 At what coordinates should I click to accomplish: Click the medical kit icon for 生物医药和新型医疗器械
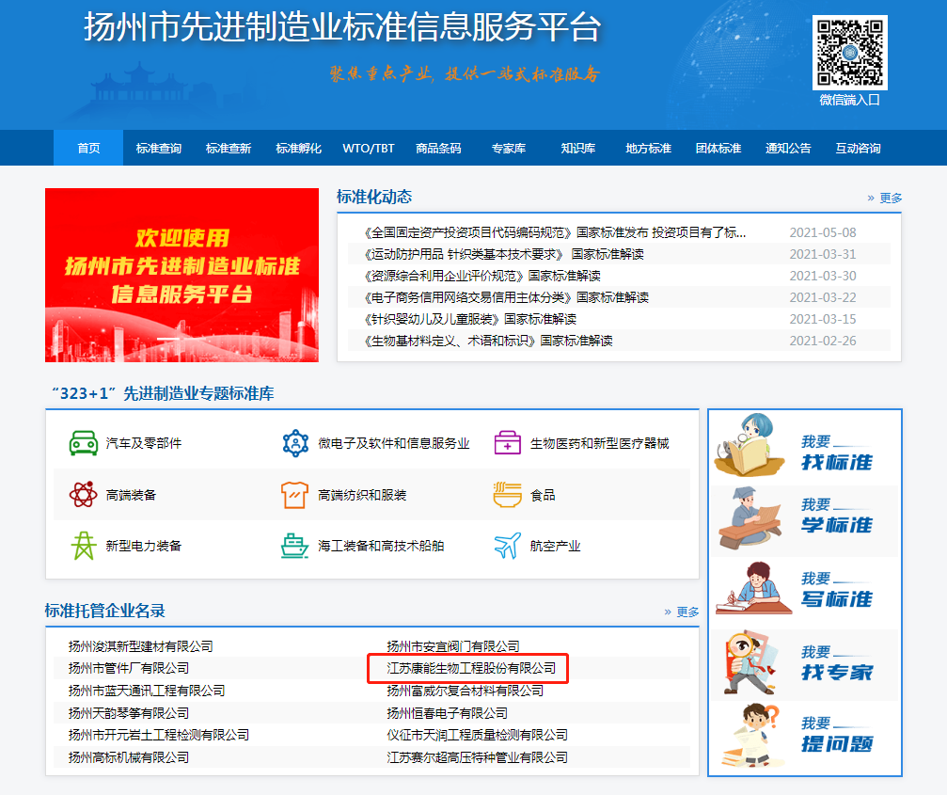[508, 443]
